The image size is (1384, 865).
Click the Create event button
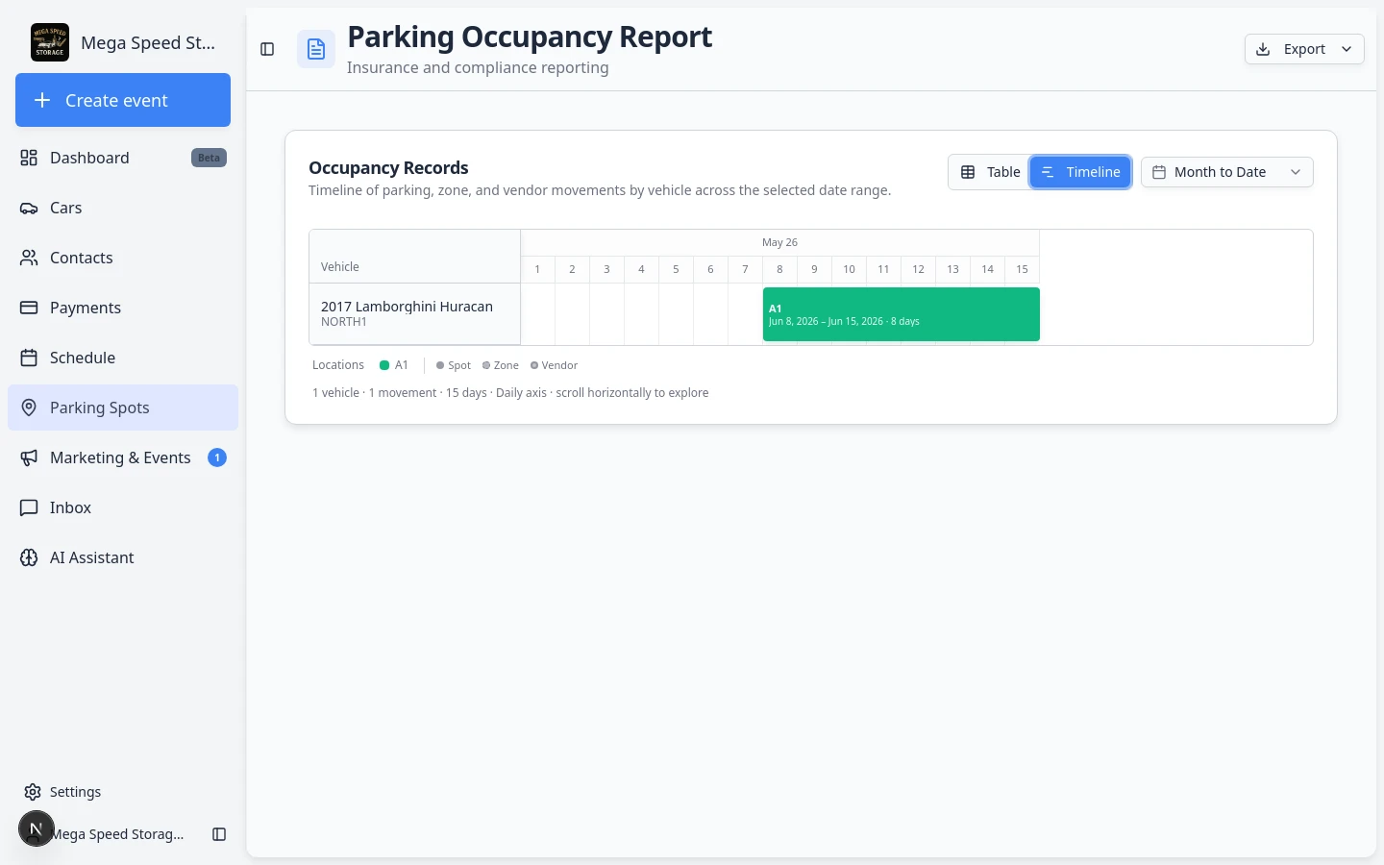(x=123, y=100)
